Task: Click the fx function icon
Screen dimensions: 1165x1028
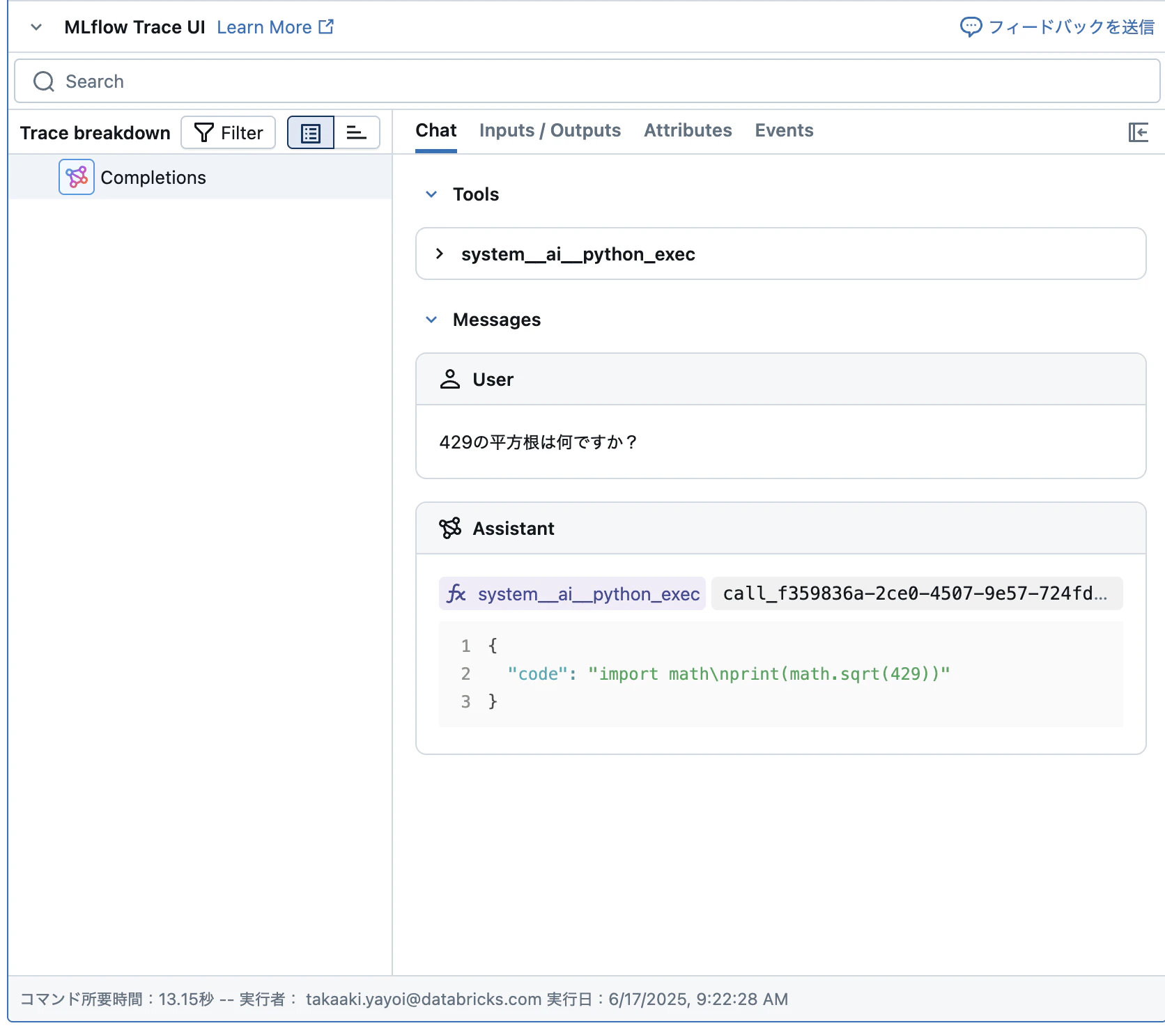Action: 456,593
